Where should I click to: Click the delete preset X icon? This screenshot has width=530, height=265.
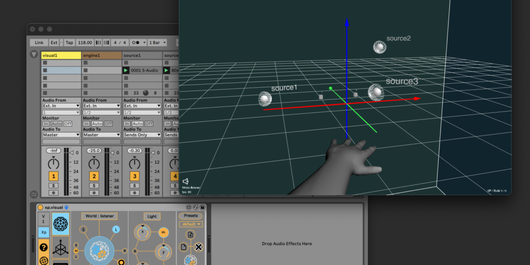(199, 247)
